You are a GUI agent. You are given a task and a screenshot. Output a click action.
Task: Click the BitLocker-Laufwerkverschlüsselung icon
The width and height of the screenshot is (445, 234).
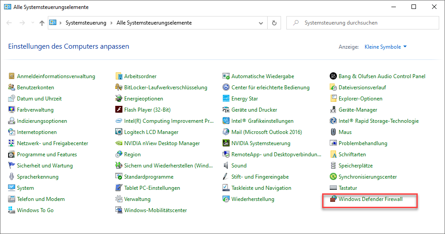[x=119, y=88]
